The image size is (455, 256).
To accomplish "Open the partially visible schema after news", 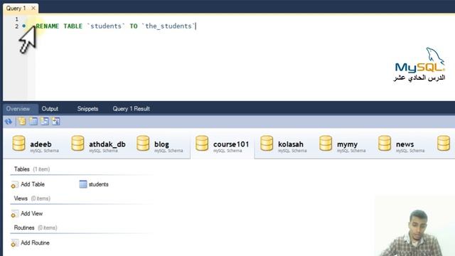I will click(x=444, y=144).
